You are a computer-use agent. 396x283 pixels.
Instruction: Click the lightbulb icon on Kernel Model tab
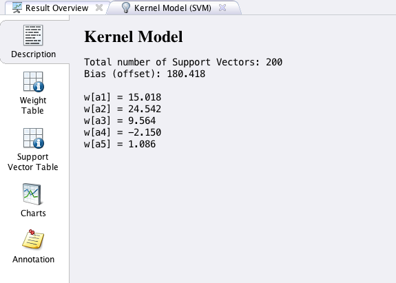tap(125, 8)
